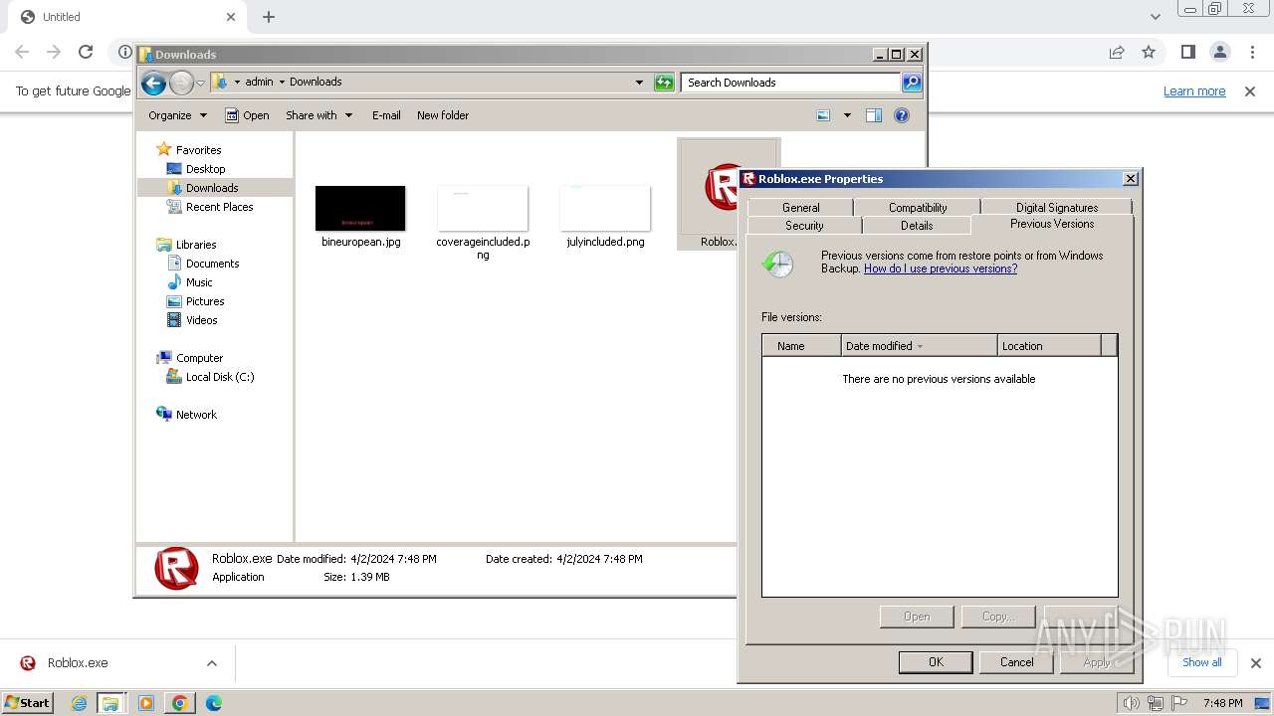Viewport: 1274px width, 716px height.
Task: Open Action Center flag icon
Action: (x=1180, y=703)
